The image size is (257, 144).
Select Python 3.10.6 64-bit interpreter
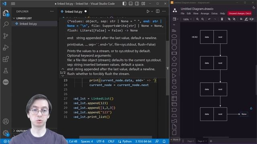pos(143,141)
